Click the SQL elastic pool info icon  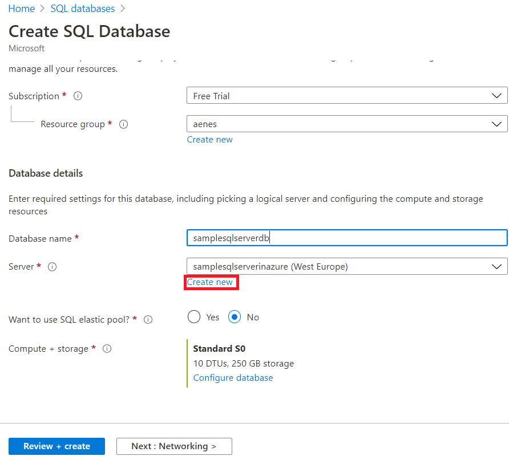[148, 320]
